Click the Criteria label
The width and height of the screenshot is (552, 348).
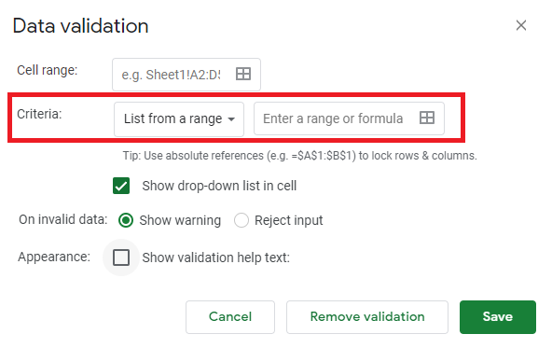coord(39,114)
